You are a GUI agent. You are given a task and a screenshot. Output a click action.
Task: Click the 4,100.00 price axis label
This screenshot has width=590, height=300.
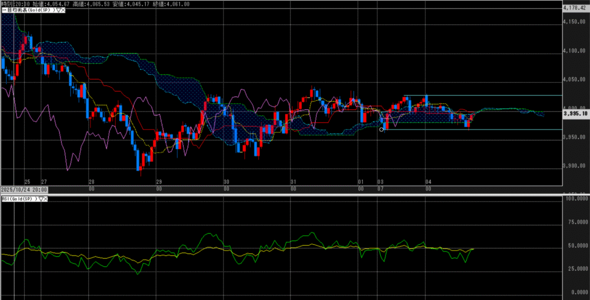coord(574,51)
